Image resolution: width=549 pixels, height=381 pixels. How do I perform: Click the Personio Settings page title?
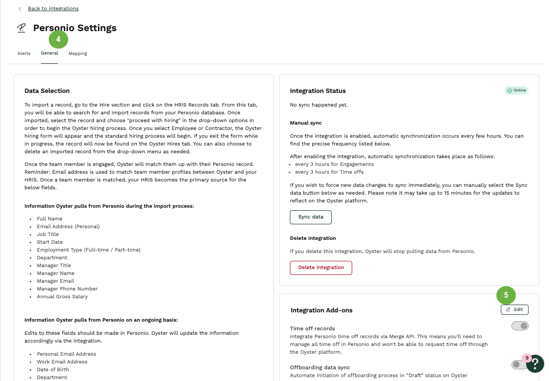tap(75, 28)
